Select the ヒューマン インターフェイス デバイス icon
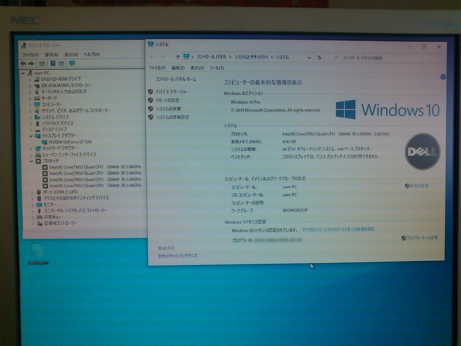 38,155
